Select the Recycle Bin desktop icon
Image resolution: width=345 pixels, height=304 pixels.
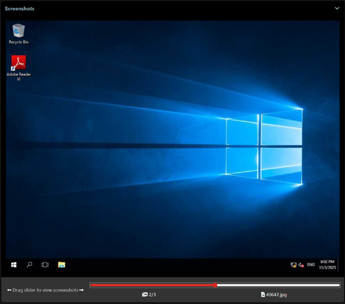point(19,31)
